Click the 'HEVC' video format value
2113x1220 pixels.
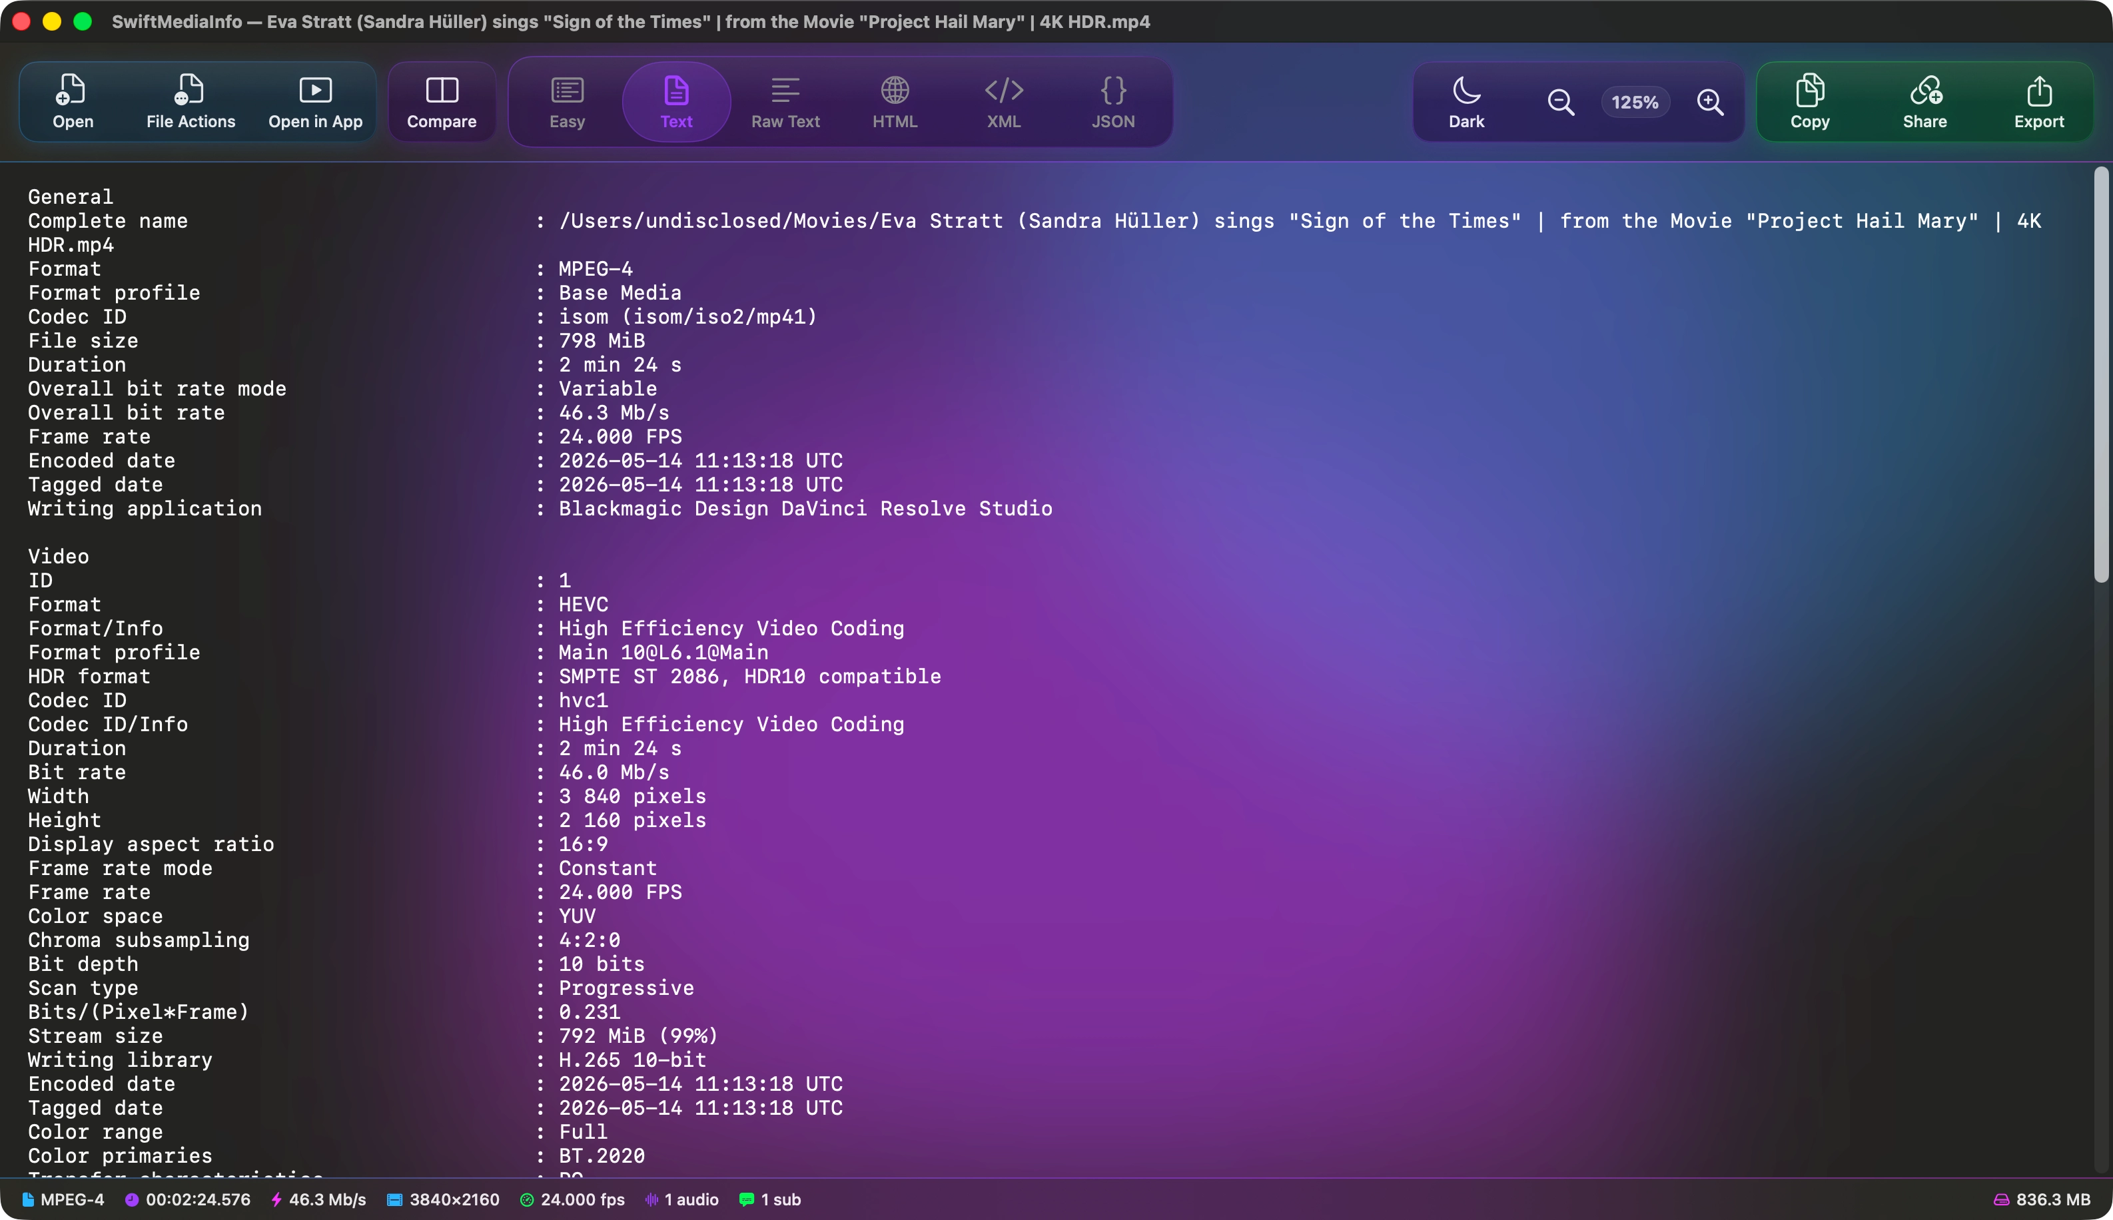pyautogui.click(x=584, y=604)
